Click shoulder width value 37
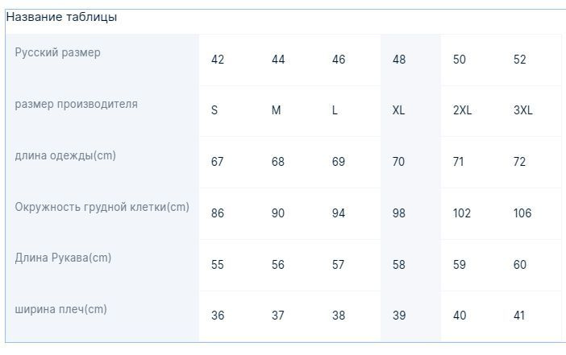Image resolution: width=566 pixels, height=355 pixels. (278, 316)
